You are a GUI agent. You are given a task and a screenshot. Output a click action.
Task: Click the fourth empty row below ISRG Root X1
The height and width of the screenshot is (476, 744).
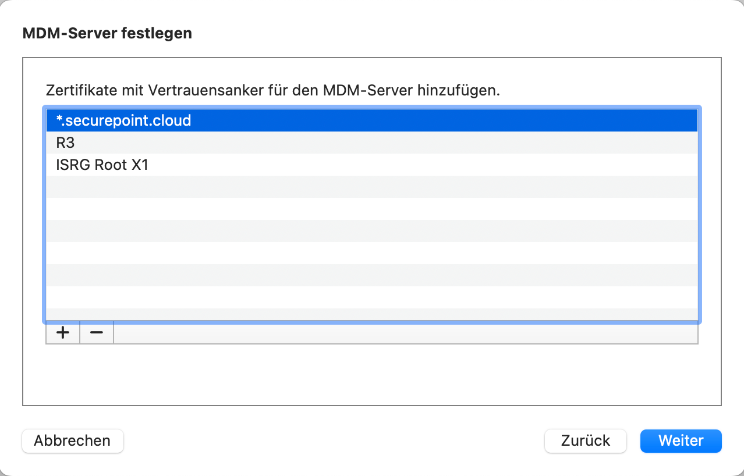(x=373, y=253)
